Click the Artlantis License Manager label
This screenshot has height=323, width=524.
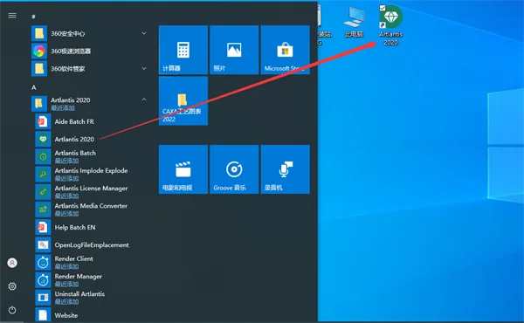click(91, 189)
